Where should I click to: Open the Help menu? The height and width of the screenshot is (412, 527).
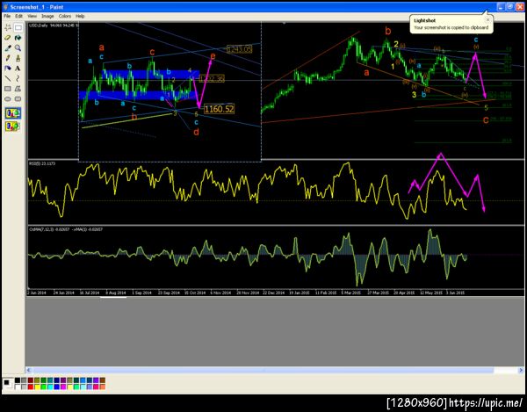pos(80,16)
